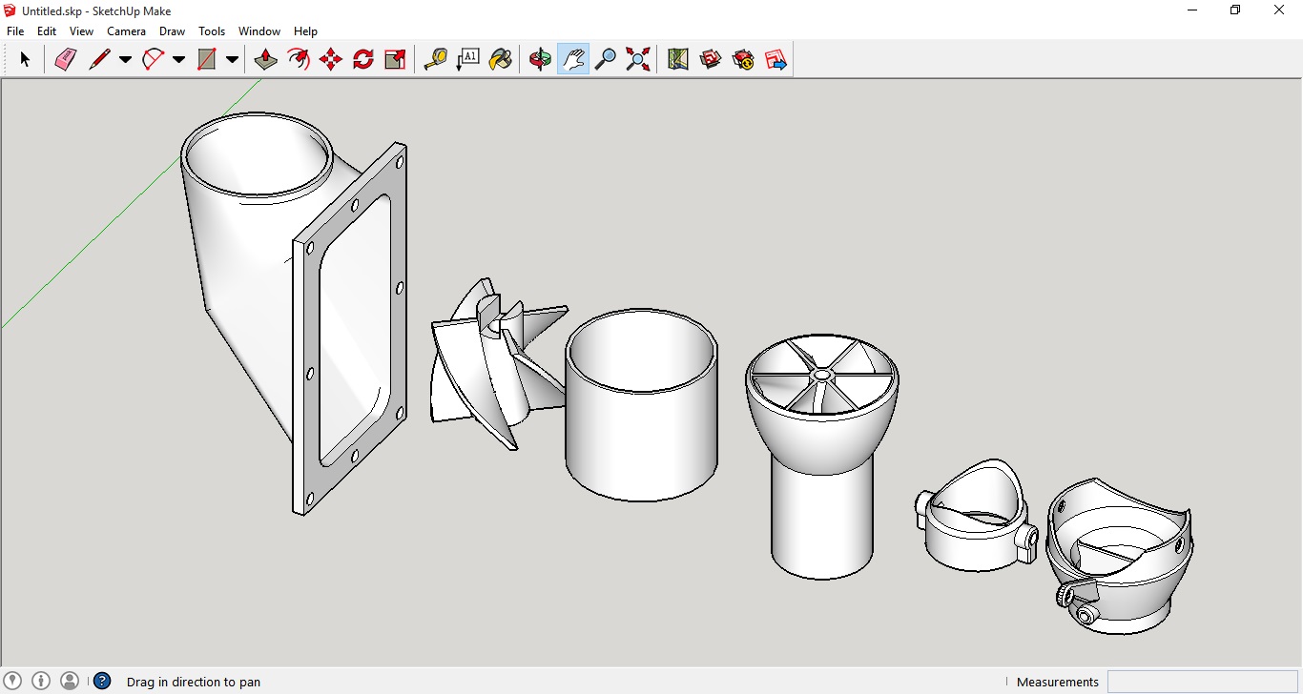Image resolution: width=1303 pixels, height=694 pixels.
Task: Open the Edit menu
Action: pos(47,31)
